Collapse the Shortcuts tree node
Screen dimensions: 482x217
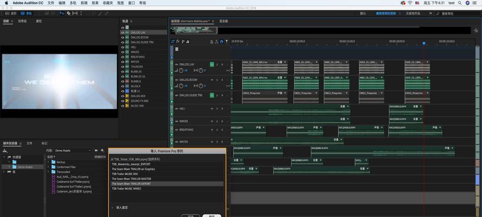4,157
